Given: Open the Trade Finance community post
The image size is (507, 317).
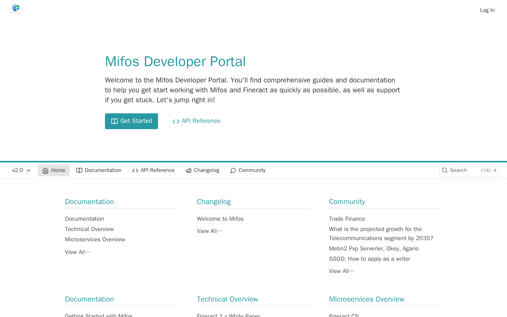Looking at the screenshot, I should tap(347, 219).
